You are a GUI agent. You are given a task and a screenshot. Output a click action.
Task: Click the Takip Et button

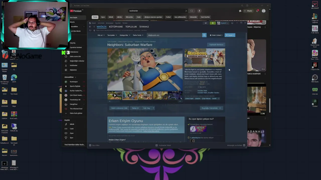pyautogui.click(x=135, y=108)
